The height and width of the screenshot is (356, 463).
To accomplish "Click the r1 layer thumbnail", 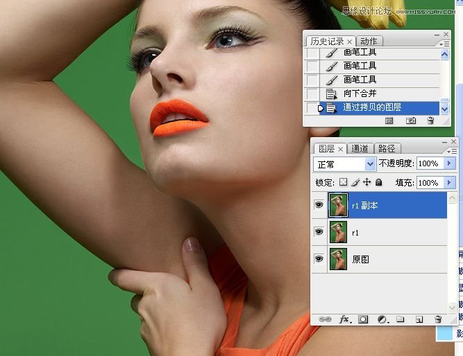I will [x=338, y=232].
